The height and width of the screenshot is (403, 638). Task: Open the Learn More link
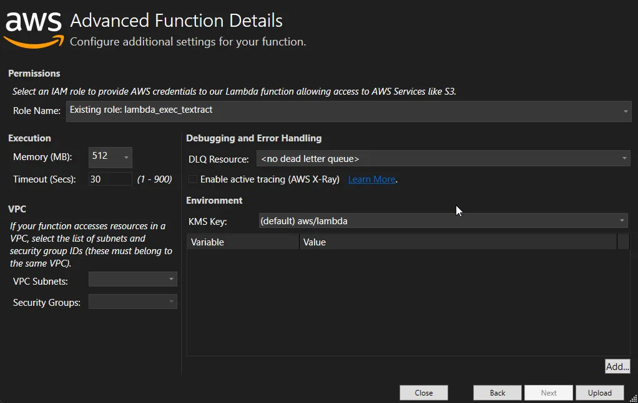point(371,179)
